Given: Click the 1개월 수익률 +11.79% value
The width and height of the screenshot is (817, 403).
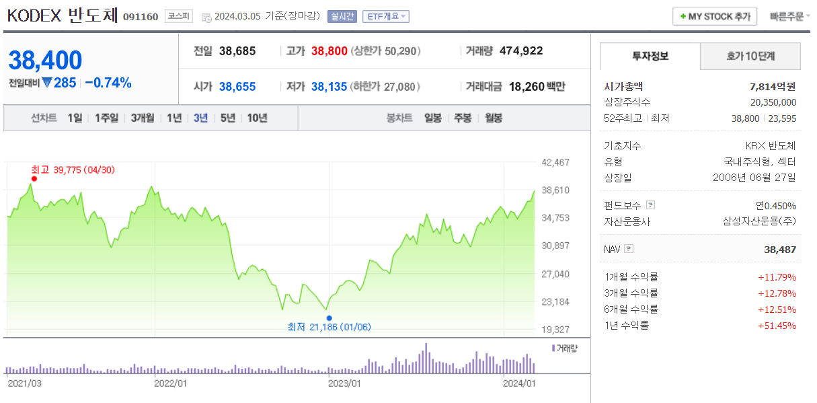Looking at the screenshot, I should click(777, 277).
